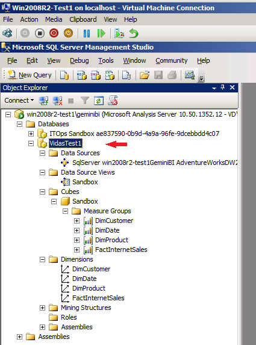Collapse the Data Sources folder
Image resolution: width=256 pixels, height=345 pixels.
coord(42,153)
